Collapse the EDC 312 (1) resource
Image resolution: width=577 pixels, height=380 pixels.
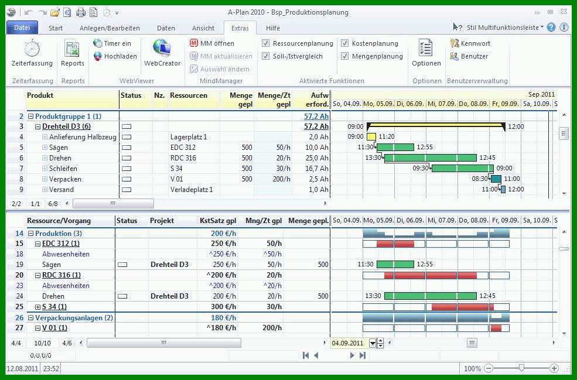pyautogui.click(x=37, y=244)
